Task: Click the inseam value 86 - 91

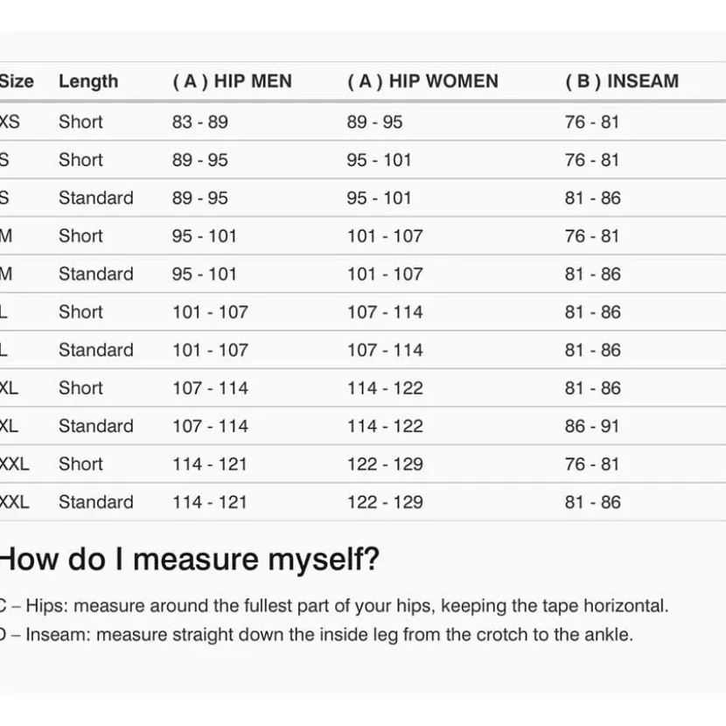Action: point(591,426)
